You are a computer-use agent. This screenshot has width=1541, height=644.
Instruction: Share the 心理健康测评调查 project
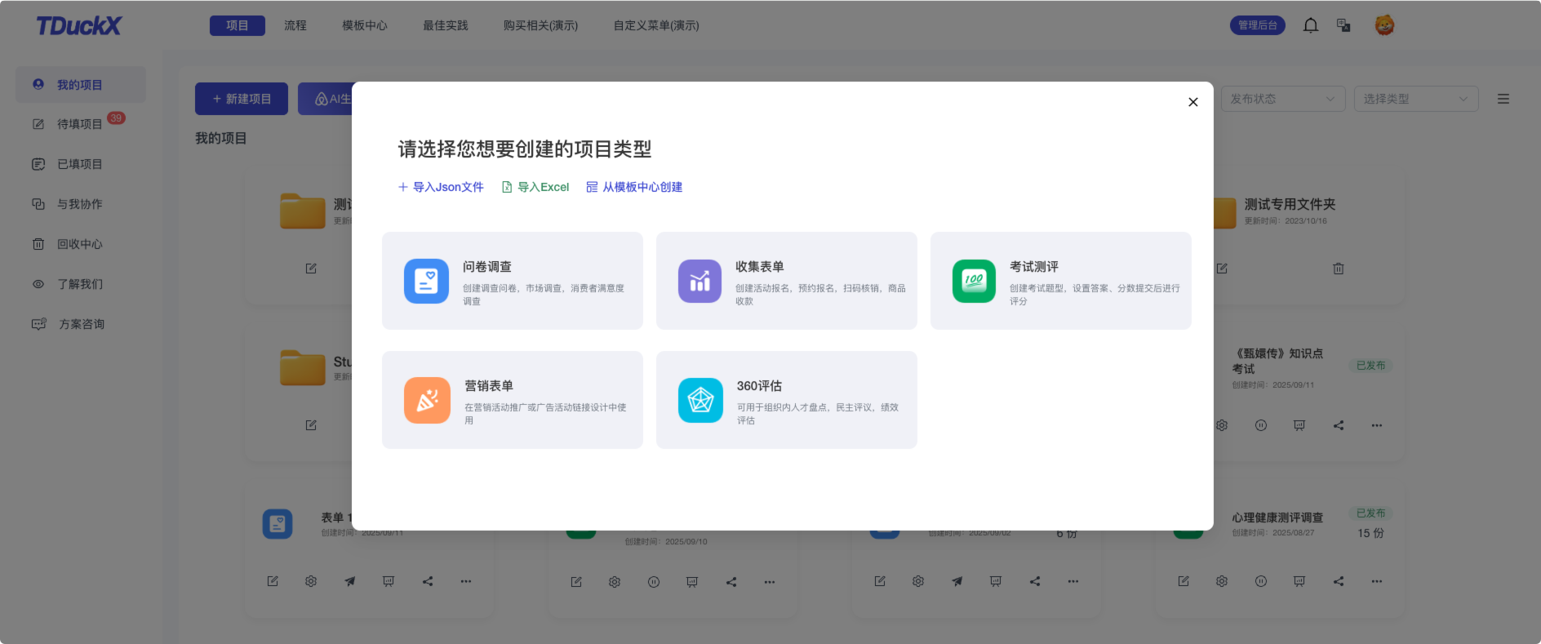(x=1339, y=581)
